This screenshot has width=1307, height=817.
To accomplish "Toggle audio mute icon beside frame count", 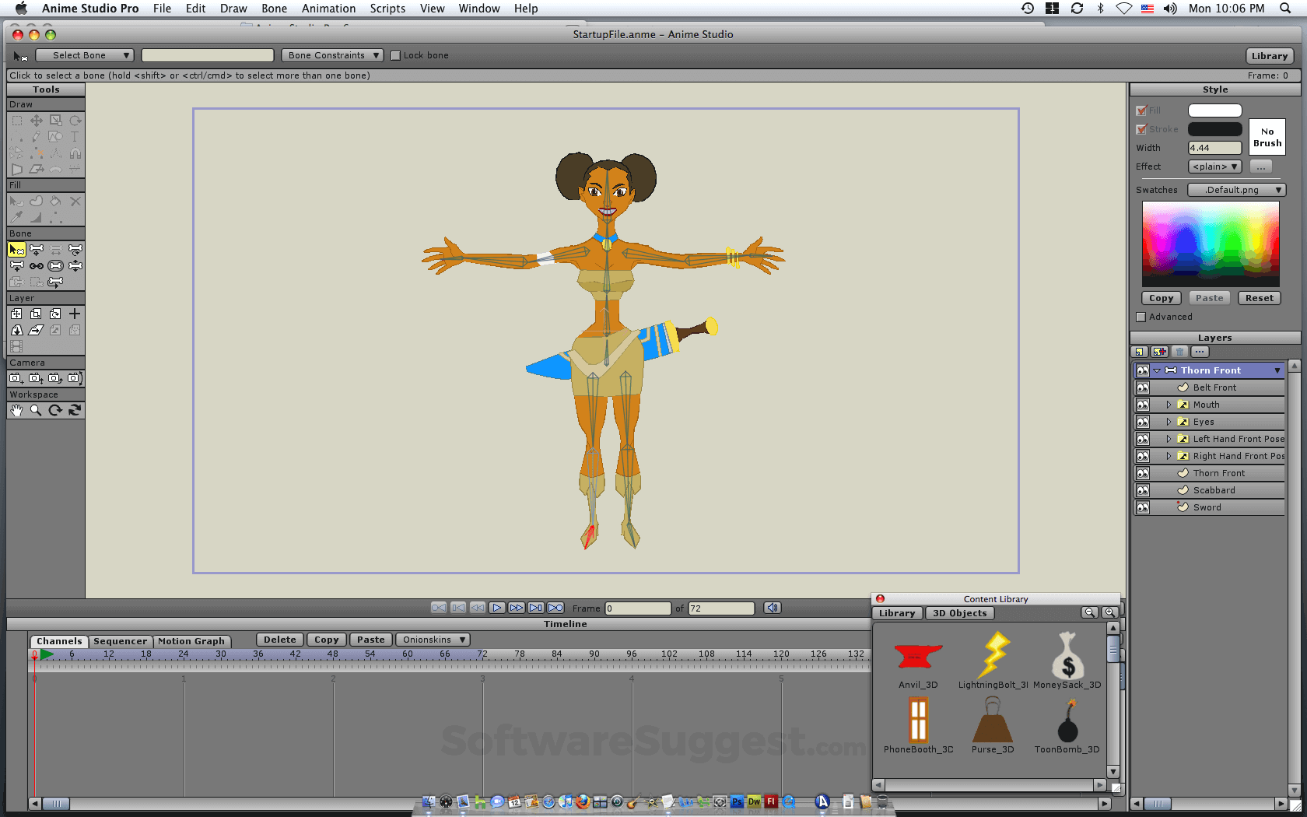I will pos(772,608).
